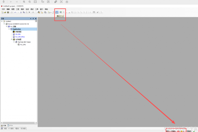Go back with the left arrow

point(11,2)
